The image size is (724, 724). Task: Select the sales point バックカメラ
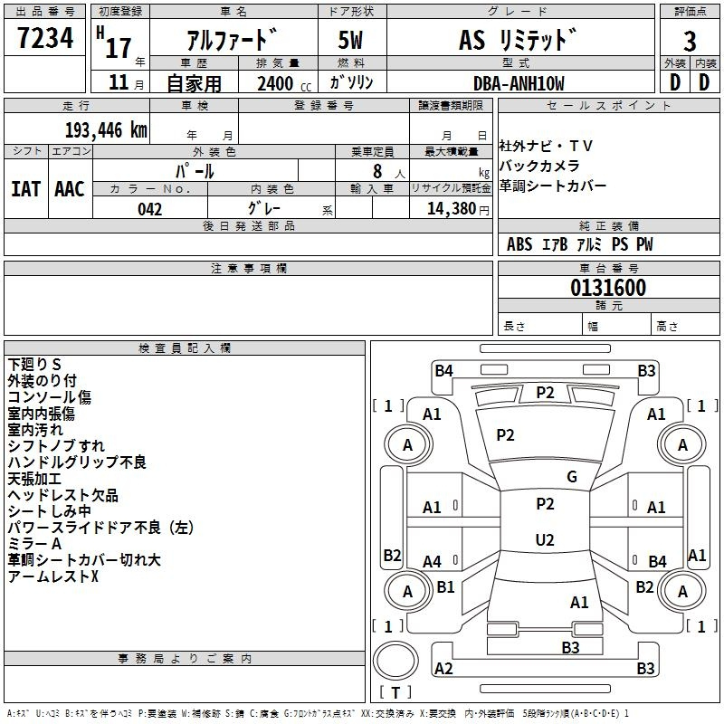pyautogui.click(x=539, y=166)
